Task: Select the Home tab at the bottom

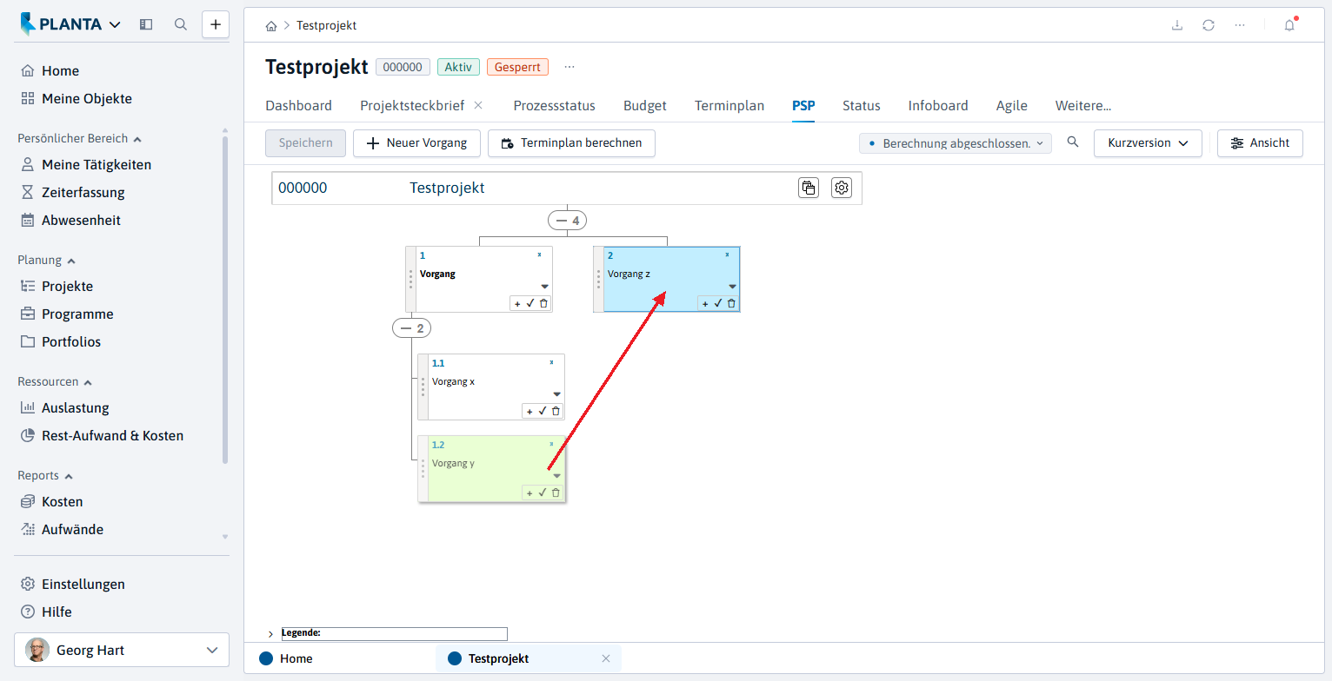Action: tap(287, 658)
